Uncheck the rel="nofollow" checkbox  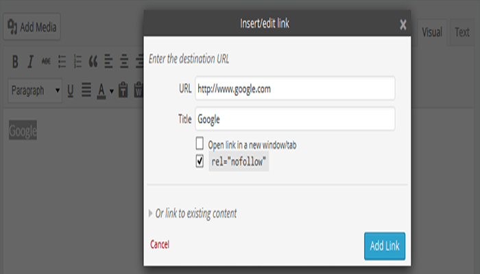(x=200, y=162)
